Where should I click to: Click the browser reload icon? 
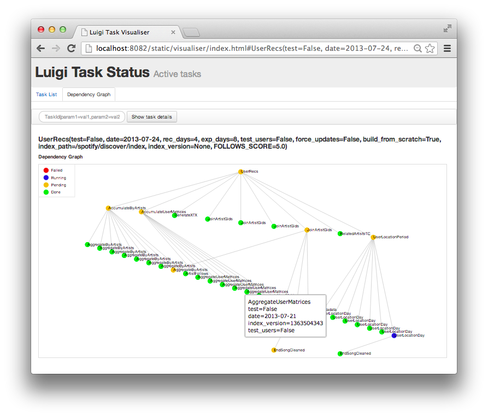pyautogui.click(x=71, y=48)
